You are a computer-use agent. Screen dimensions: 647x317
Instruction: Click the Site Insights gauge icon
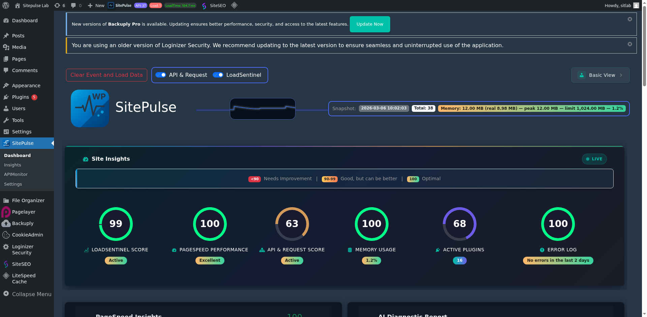[x=86, y=159]
